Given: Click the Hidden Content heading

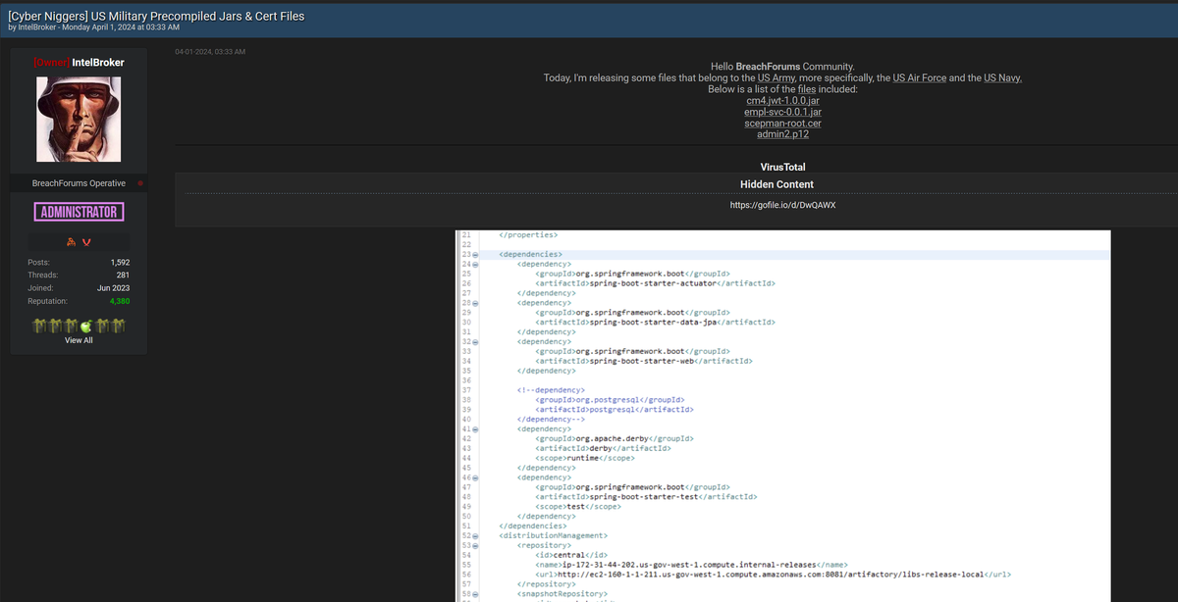Looking at the screenshot, I should pyautogui.click(x=776, y=184).
